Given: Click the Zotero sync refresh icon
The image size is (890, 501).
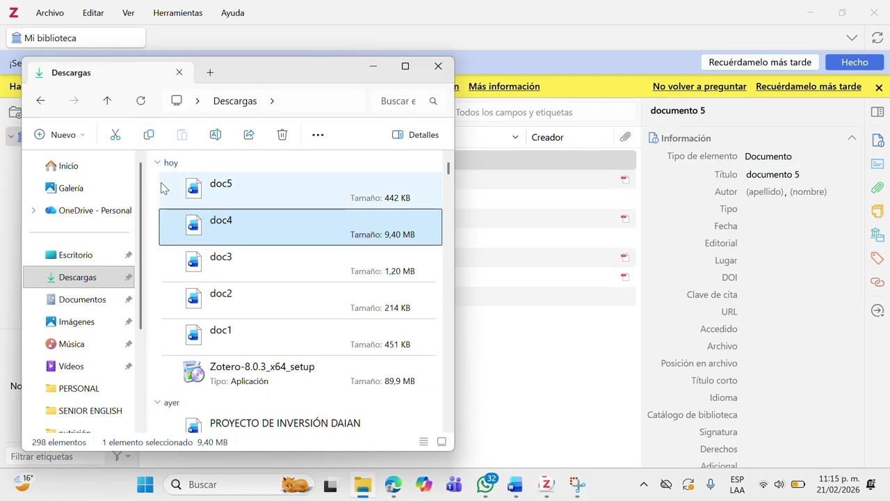Looking at the screenshot, I should pos(877,38).
